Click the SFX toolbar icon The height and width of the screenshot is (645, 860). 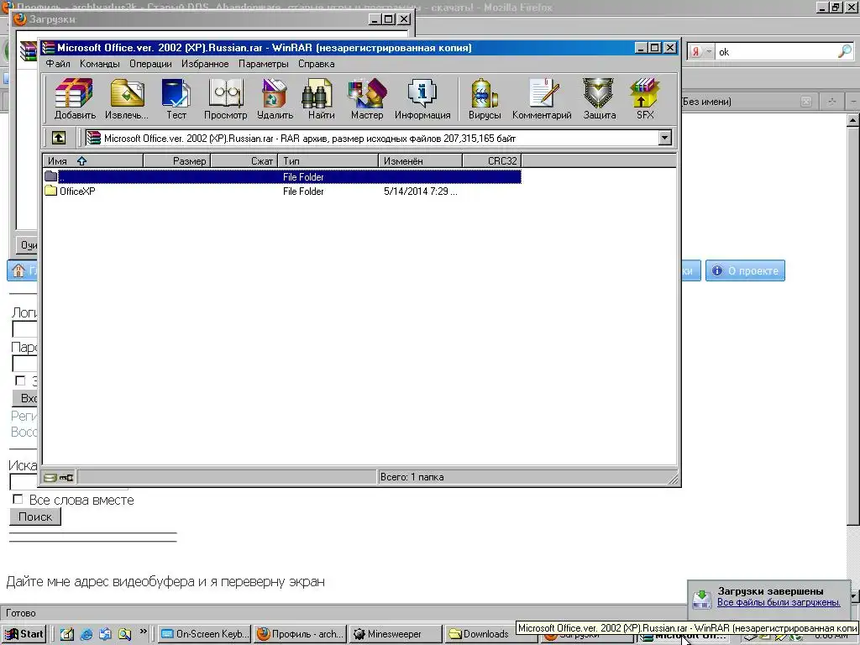pyautogui.click(x=645, y=99)
